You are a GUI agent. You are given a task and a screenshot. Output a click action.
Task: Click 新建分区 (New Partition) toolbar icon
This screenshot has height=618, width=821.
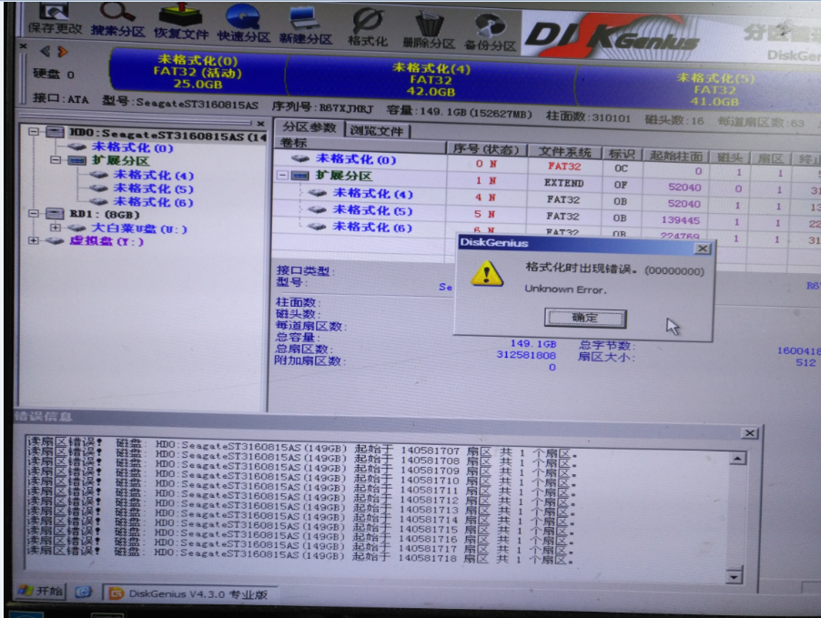tap(305, 25)
